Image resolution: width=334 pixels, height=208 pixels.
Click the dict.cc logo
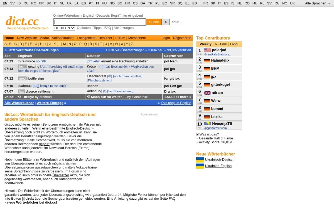(x=22, y=21)
